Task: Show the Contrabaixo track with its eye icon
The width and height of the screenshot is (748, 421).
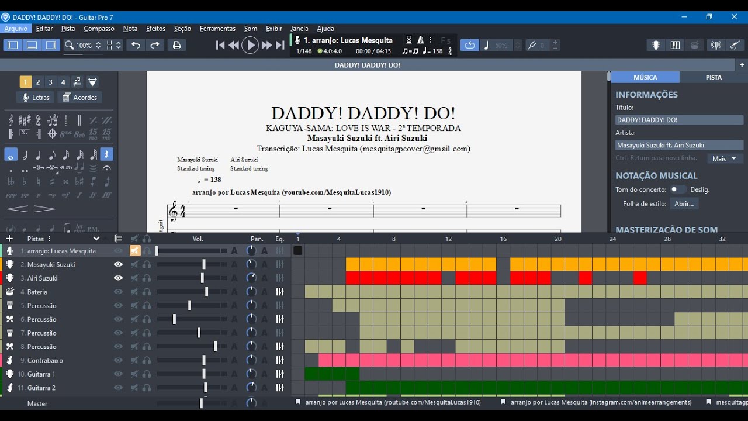Action: (118, 360)
